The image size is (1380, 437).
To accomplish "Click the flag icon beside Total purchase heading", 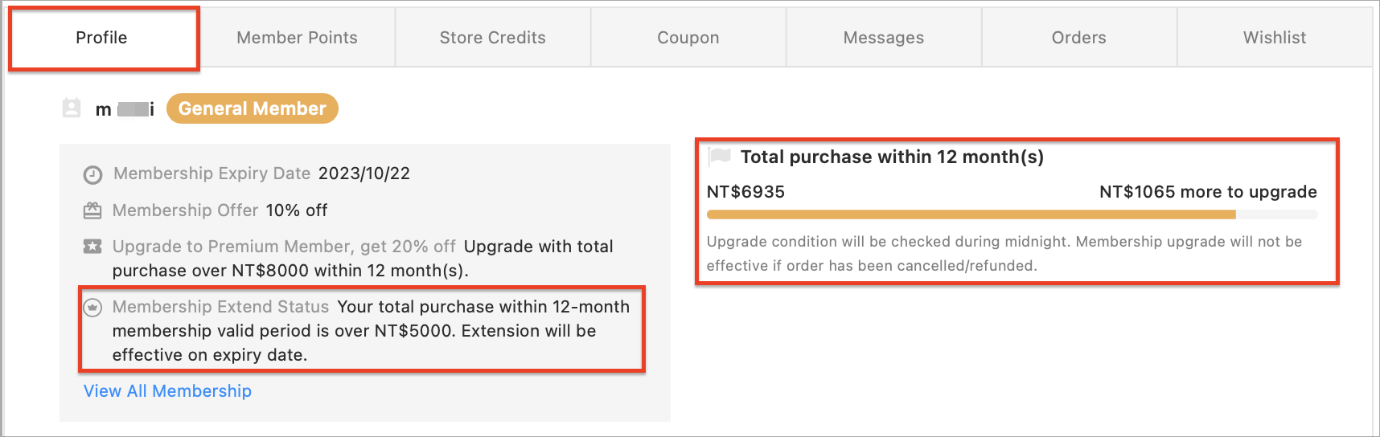I will click(719, 156).
